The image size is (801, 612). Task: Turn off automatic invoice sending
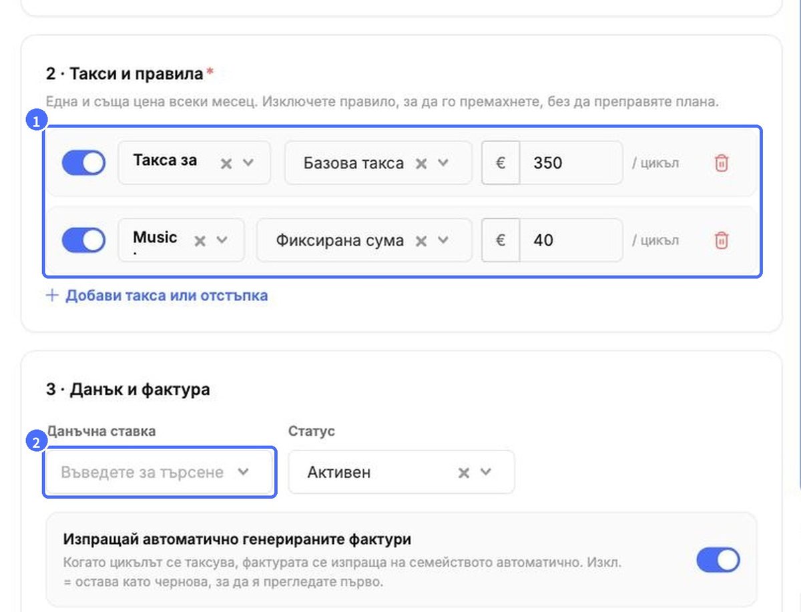click(718, 560)
